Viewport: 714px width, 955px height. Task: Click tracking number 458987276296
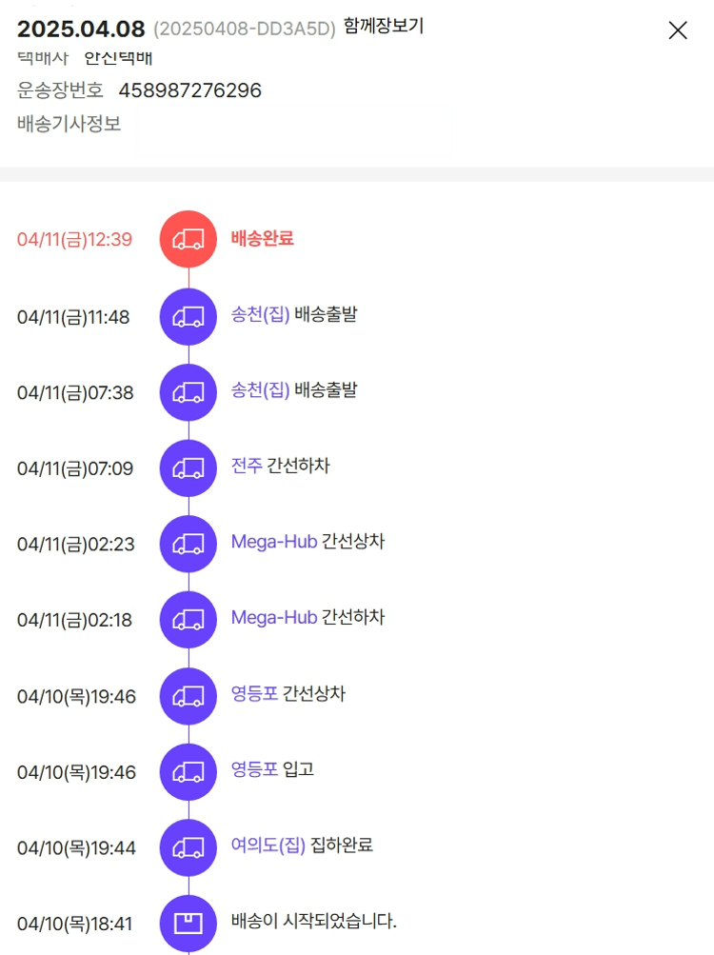(x=189, y=90)
